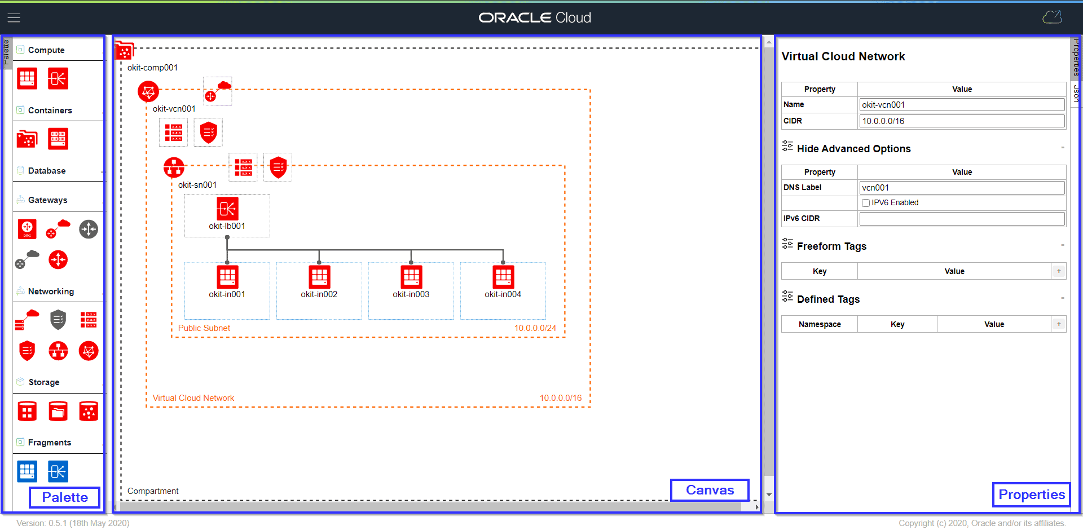This screenshot has width=1083, height=530.
Task: Select the okit-in003 instance on canvas
Action: 411,277
